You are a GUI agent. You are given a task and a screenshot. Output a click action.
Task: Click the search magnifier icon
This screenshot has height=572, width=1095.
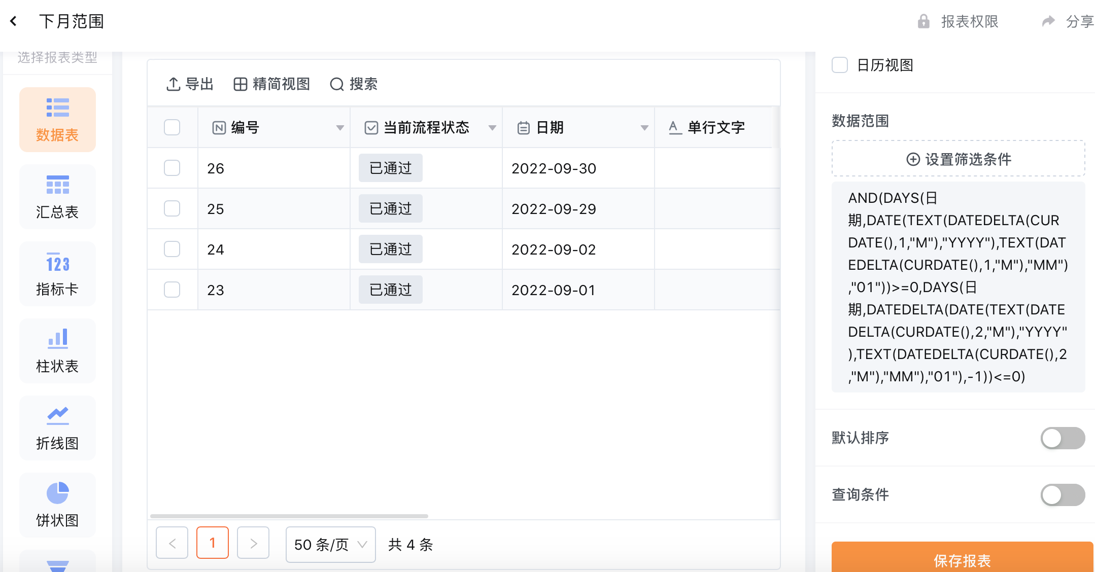(337, 84)
